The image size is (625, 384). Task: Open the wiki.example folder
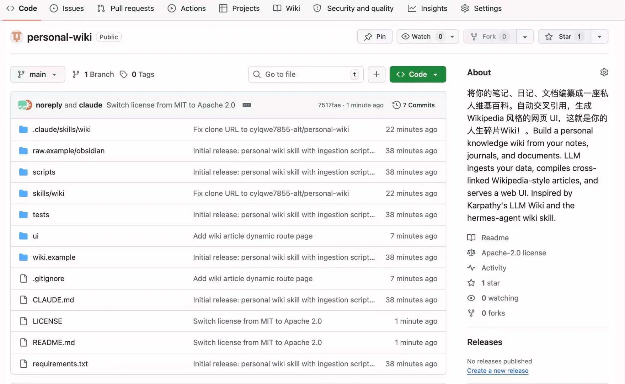54,257
